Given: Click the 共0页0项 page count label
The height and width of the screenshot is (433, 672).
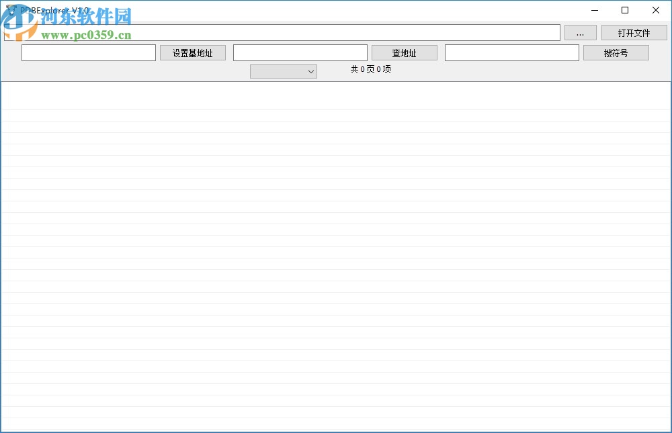Looking at the screenshot, I should coord(372,70).
